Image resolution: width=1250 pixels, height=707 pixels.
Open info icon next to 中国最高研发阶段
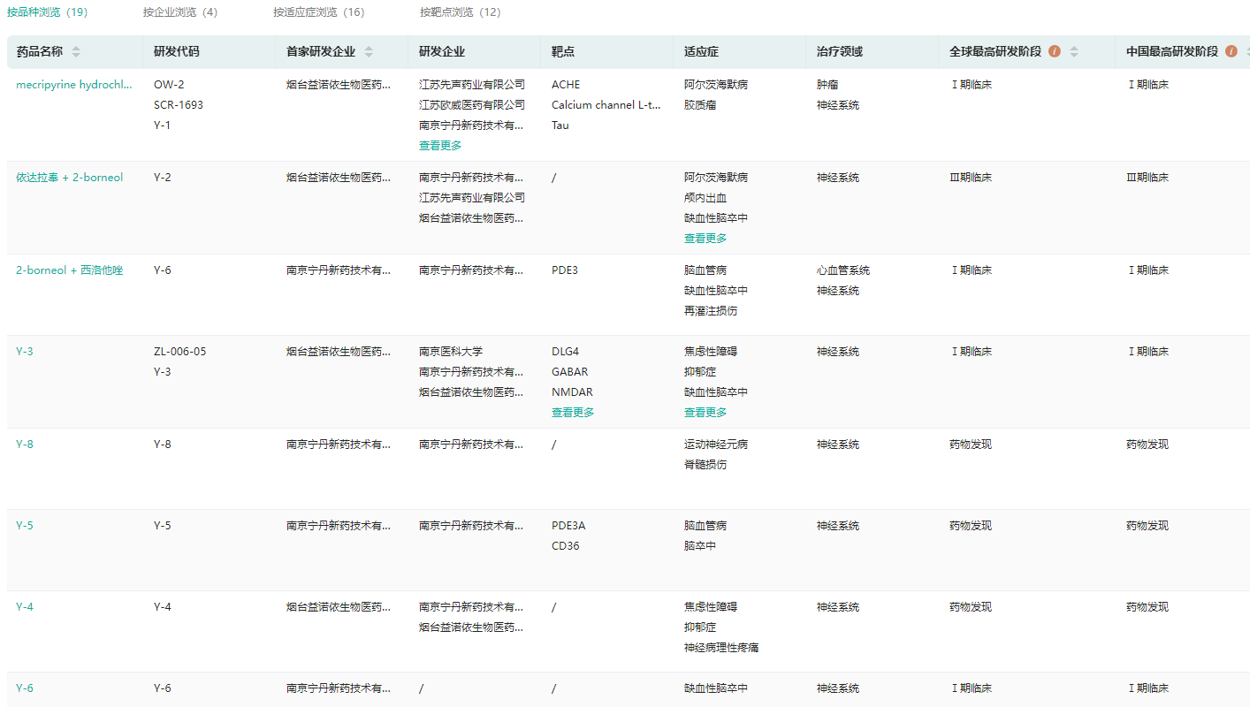click(x=1231, y=51)
